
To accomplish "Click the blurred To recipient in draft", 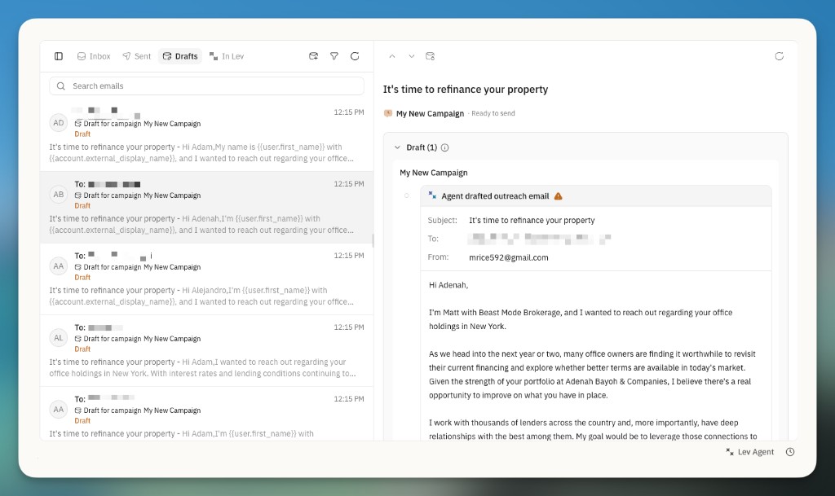I will pos(540,239).
